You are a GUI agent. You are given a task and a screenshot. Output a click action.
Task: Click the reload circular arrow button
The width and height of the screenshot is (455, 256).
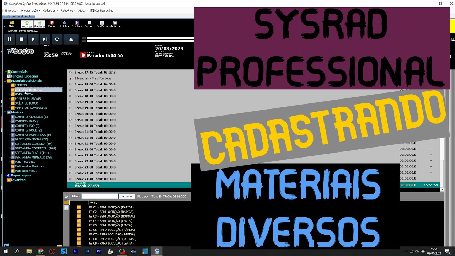57,39
